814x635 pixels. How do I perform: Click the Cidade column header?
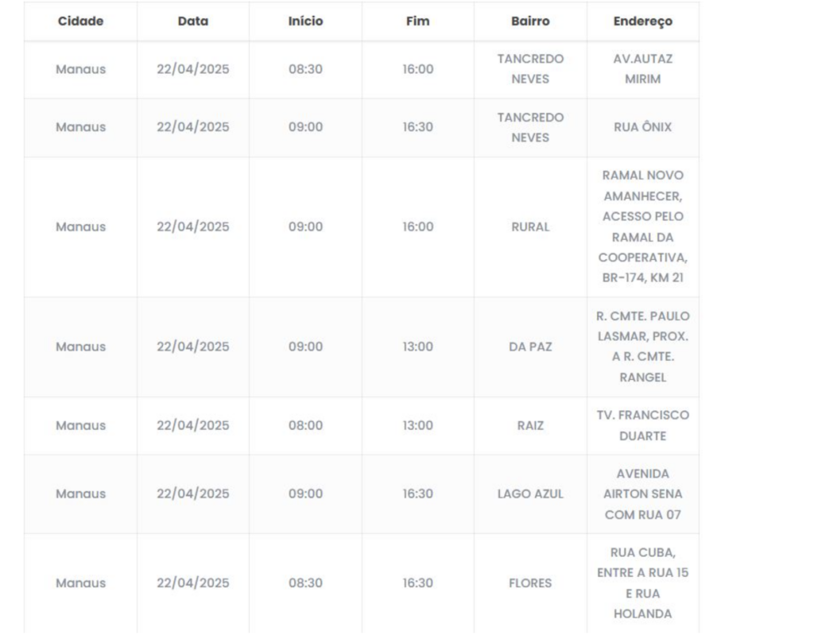coord(80,21)
